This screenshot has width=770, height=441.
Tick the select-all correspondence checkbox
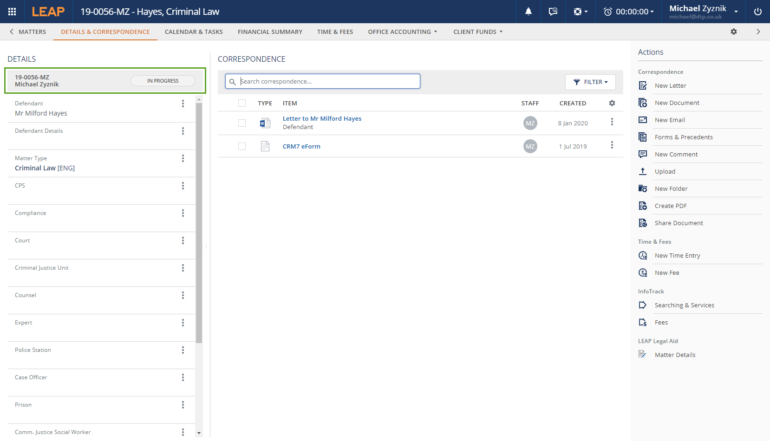242,103
